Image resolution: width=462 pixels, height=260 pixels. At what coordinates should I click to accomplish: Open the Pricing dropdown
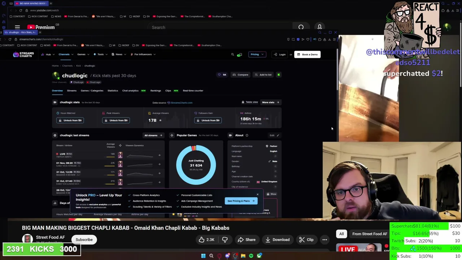pyautogui.click(x=257, y=55)
